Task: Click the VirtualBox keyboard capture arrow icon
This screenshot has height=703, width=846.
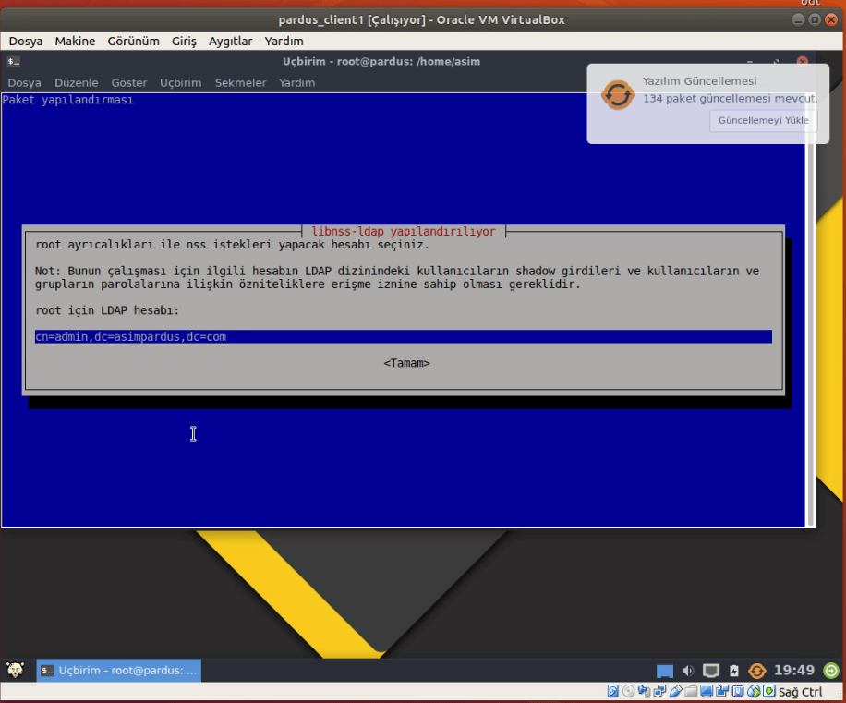Action: (x=769, y=691)
